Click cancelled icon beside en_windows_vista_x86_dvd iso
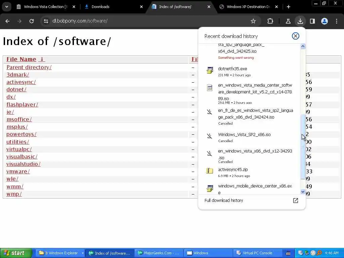Screen dimensions: 344x258 210,153
